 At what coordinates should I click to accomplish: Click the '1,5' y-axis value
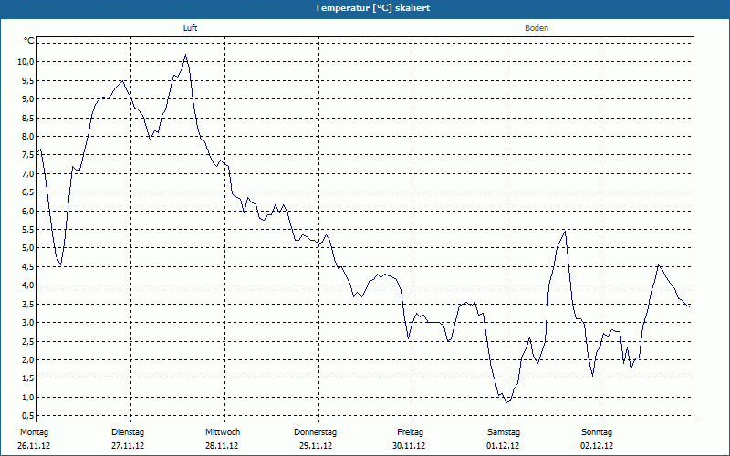(27, 378)
